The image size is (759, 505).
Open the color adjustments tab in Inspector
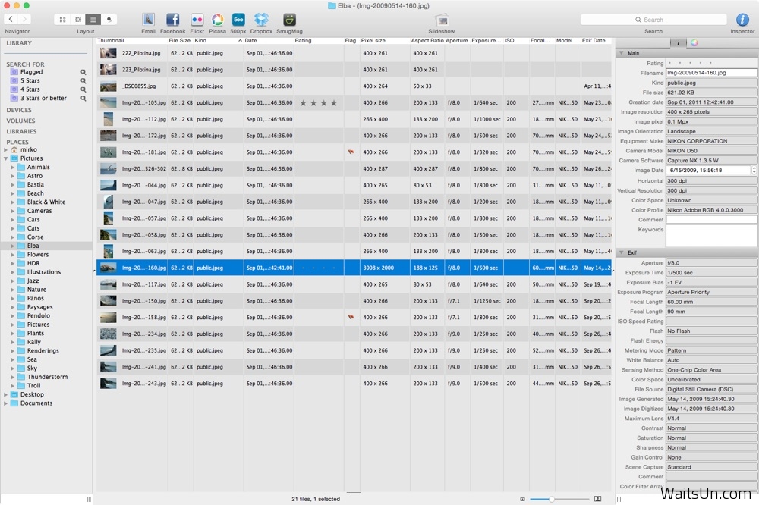click(694, 42)
